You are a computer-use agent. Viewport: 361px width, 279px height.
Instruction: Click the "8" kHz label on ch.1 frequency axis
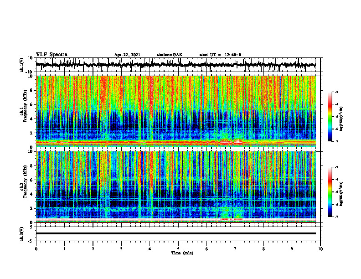(x=32, y=90)
